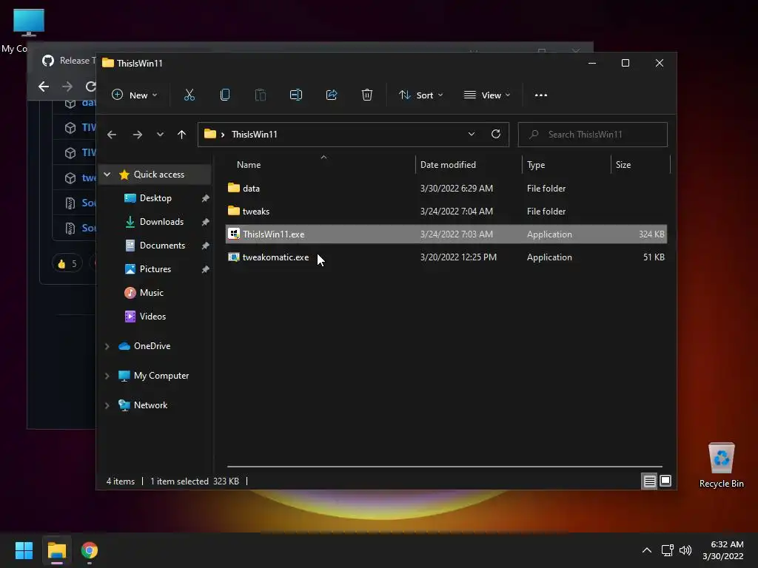Open Pictures in Quick access

point(155,269)
